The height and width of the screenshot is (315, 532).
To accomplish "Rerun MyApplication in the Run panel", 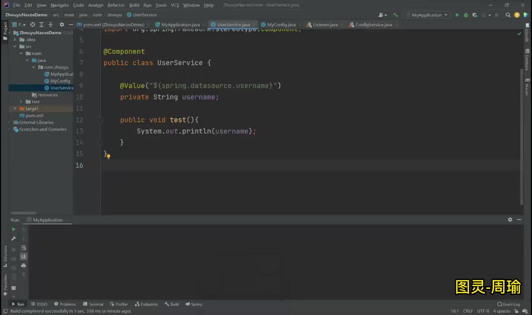I will pos(14,229).
